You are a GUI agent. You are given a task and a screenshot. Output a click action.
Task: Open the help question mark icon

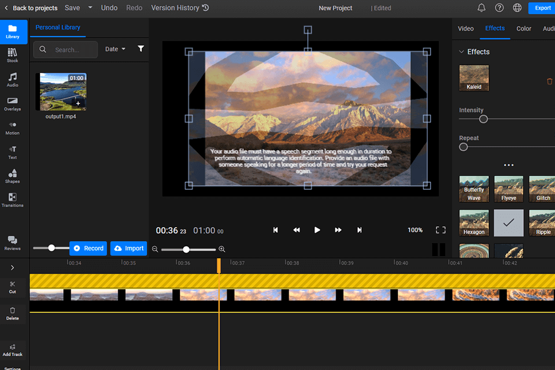tap(499, 8)
